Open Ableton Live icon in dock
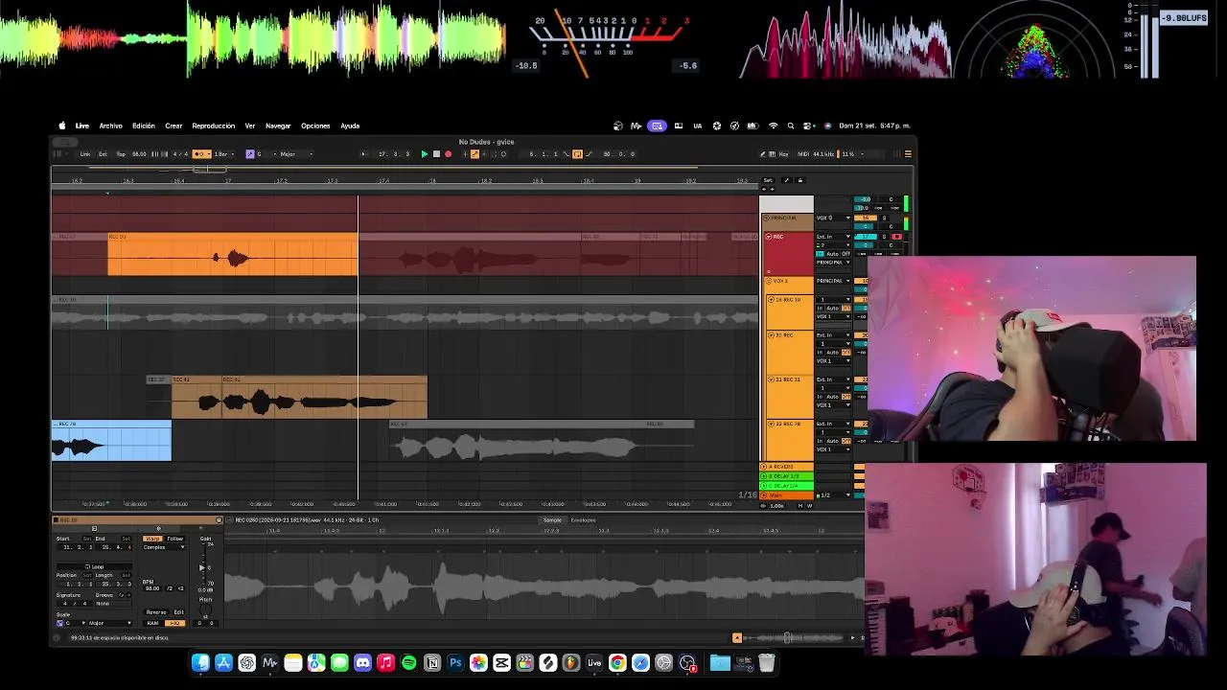This screenshot has width=1227, height=690. click(x=594, y=662)
